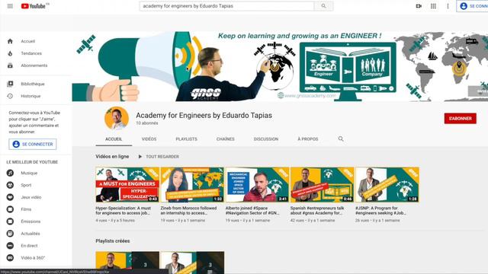The width and height of the screenshot is (488, 274).
Task: Click the Bibliothèque library icon
Action: pos(10,84)
